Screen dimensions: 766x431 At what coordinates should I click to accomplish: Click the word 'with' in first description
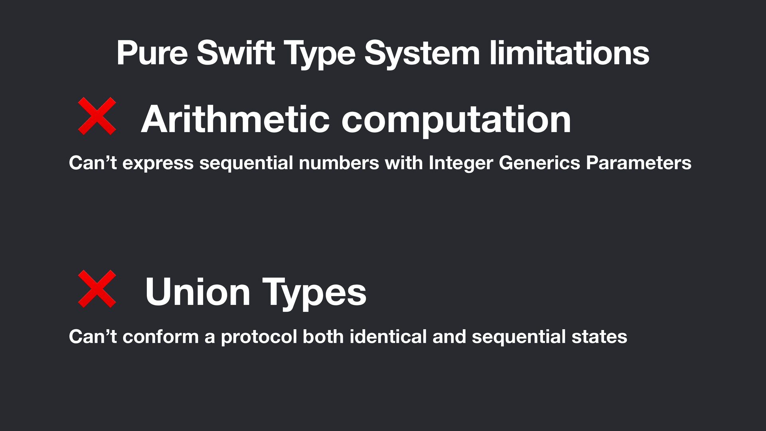403,163
